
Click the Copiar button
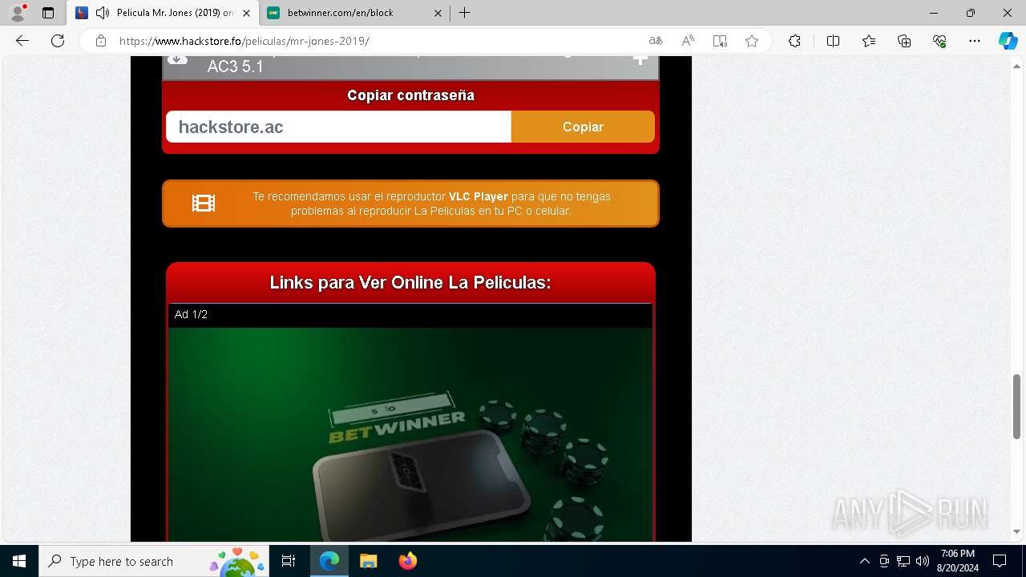click(583, 127)
